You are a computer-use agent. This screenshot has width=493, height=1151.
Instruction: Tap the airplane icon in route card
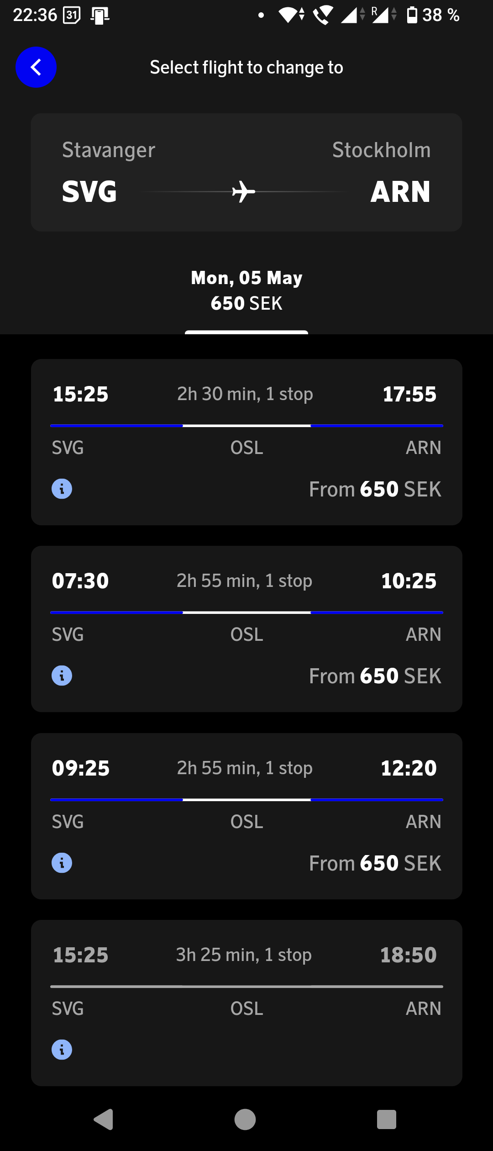(x=244, y=191)
